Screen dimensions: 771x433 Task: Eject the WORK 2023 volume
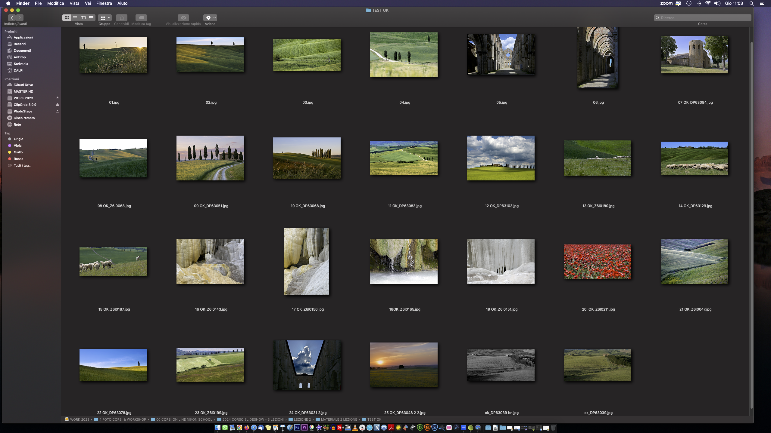(x=57, y=98)
